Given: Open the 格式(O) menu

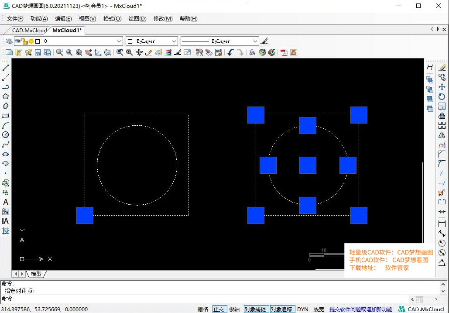Looking at the screenshot, I should click(x=112, y=19).
